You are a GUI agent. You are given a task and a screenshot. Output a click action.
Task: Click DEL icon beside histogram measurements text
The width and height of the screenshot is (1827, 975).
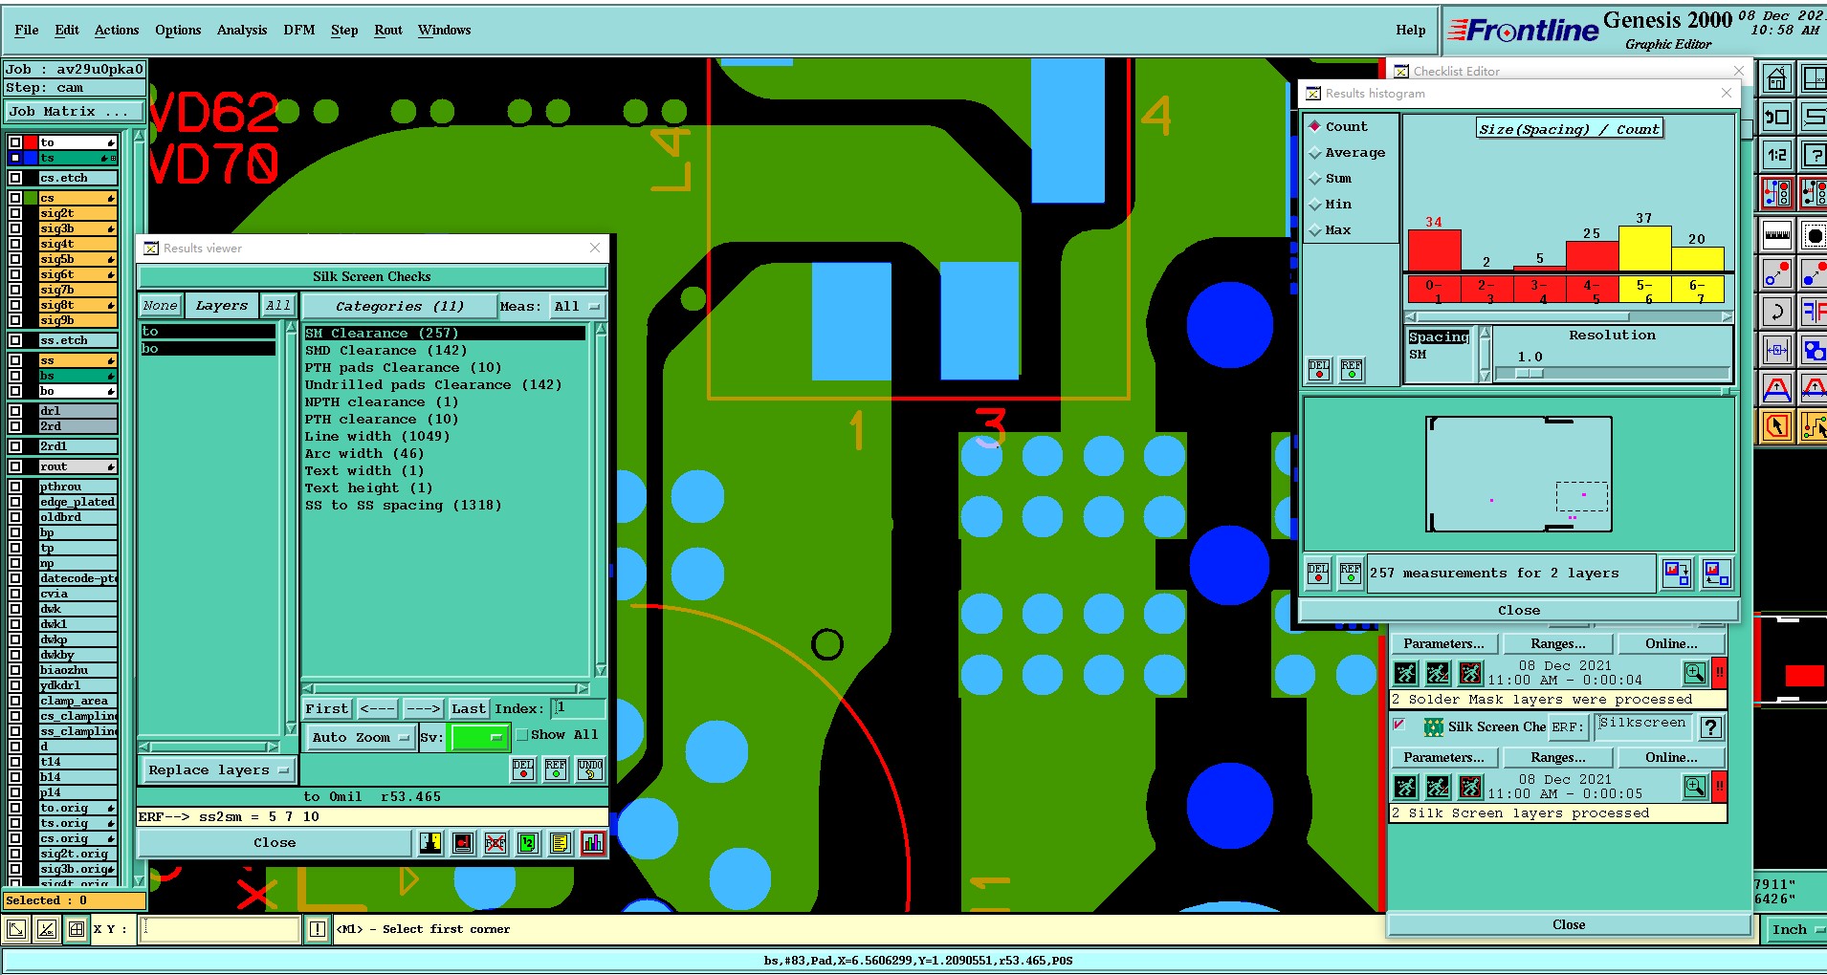1318,574
